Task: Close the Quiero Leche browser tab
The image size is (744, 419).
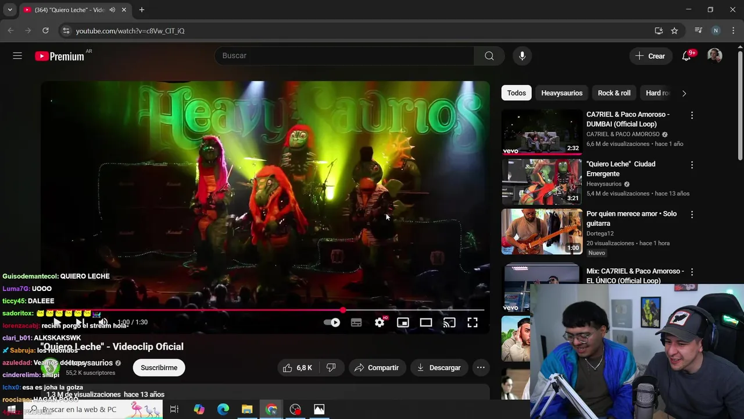Action: [x=124, y=10]
